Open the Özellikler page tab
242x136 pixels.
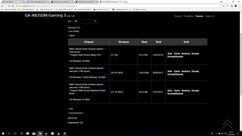coord(188,16)
